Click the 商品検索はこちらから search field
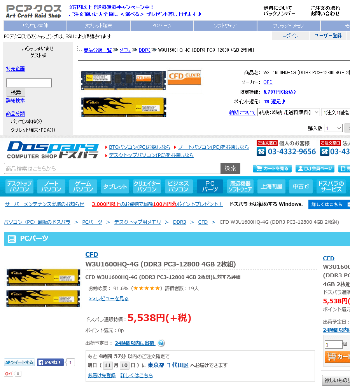Image resolution: width=350 pixels, height=388 pixels. tap(112, 169)
